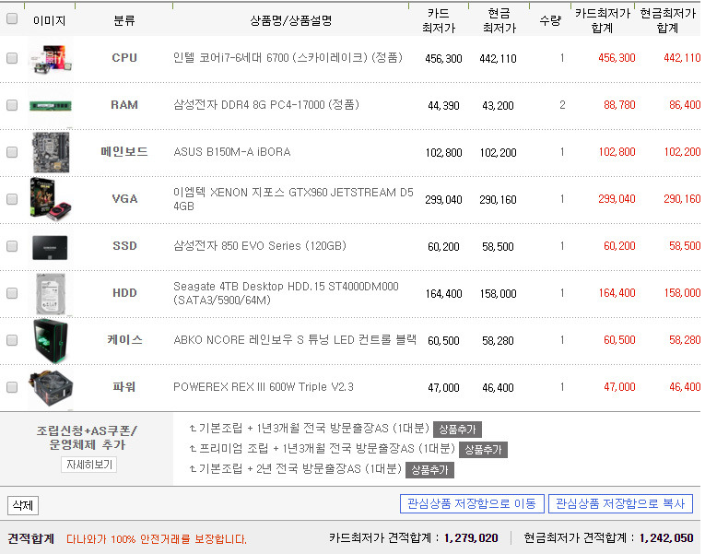705x554 pixels.
Task: Add 기본조립 1년3개월 AS option via 상품추가
Action: click(x=457, y=430)
